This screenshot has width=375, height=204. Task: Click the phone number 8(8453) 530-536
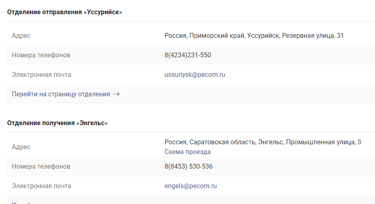pyautogui.click(x=188, y=167)
